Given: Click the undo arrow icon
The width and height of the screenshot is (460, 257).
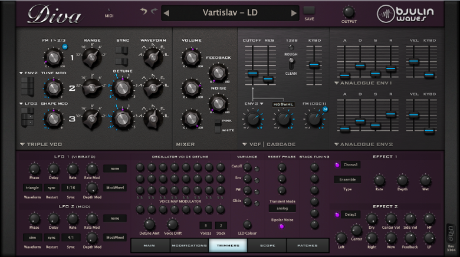Looking at the screenshot, I should (143, 11).
